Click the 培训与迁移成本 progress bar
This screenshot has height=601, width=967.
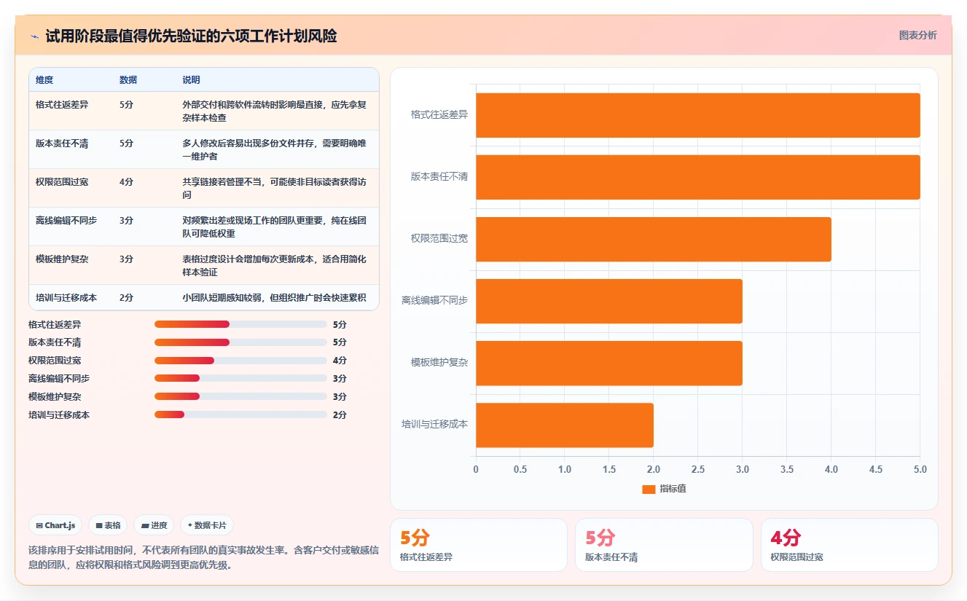tap(240, 415)
